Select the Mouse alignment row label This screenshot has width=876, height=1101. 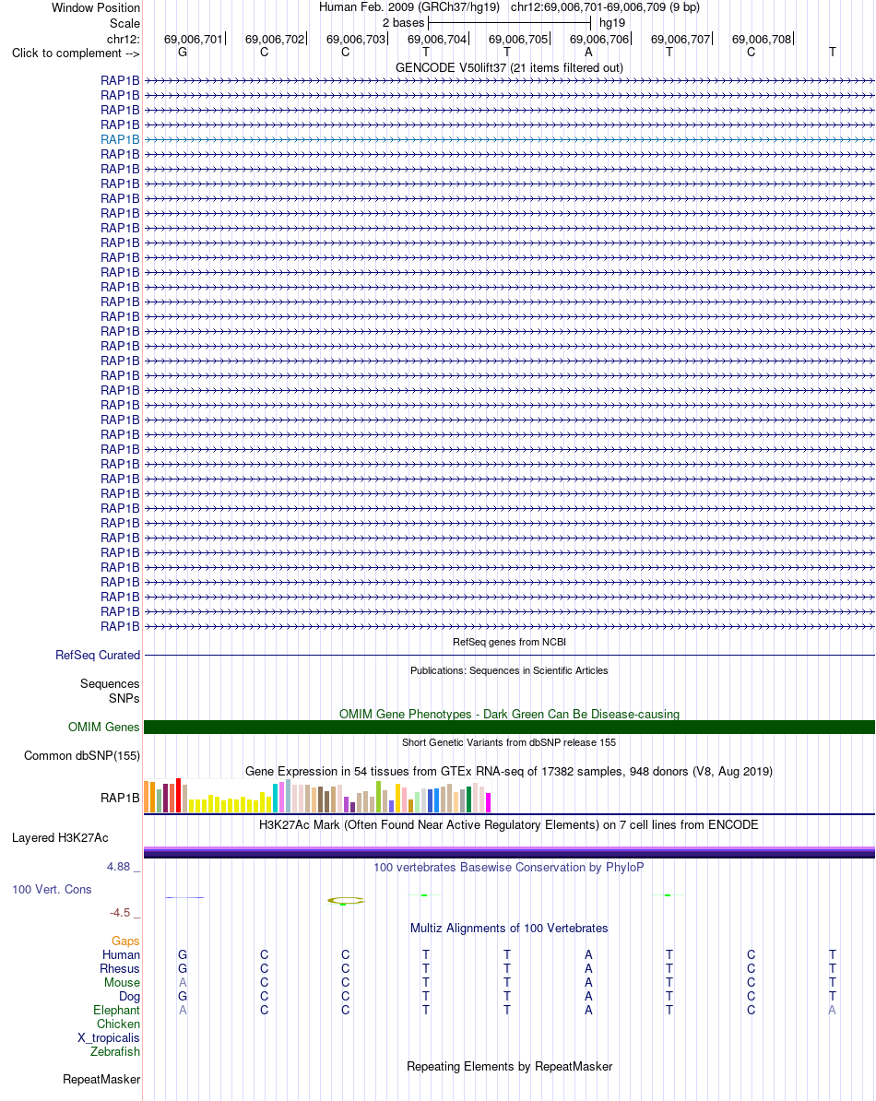(122, 983)
